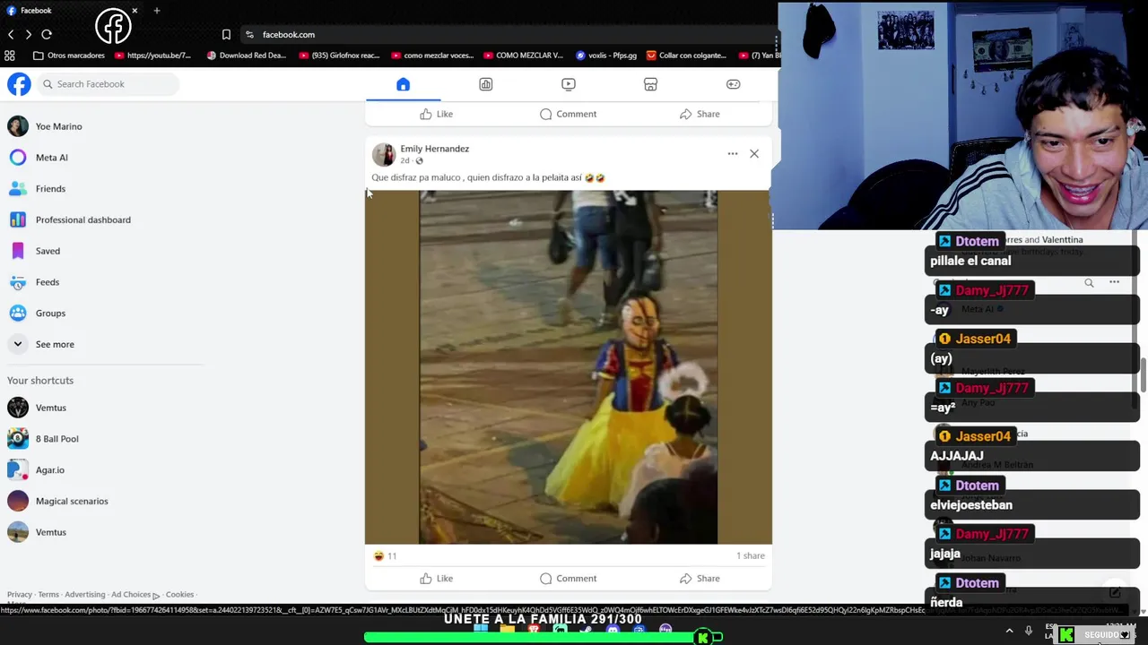Open the Marketplace tab icon

click(650, 84)
